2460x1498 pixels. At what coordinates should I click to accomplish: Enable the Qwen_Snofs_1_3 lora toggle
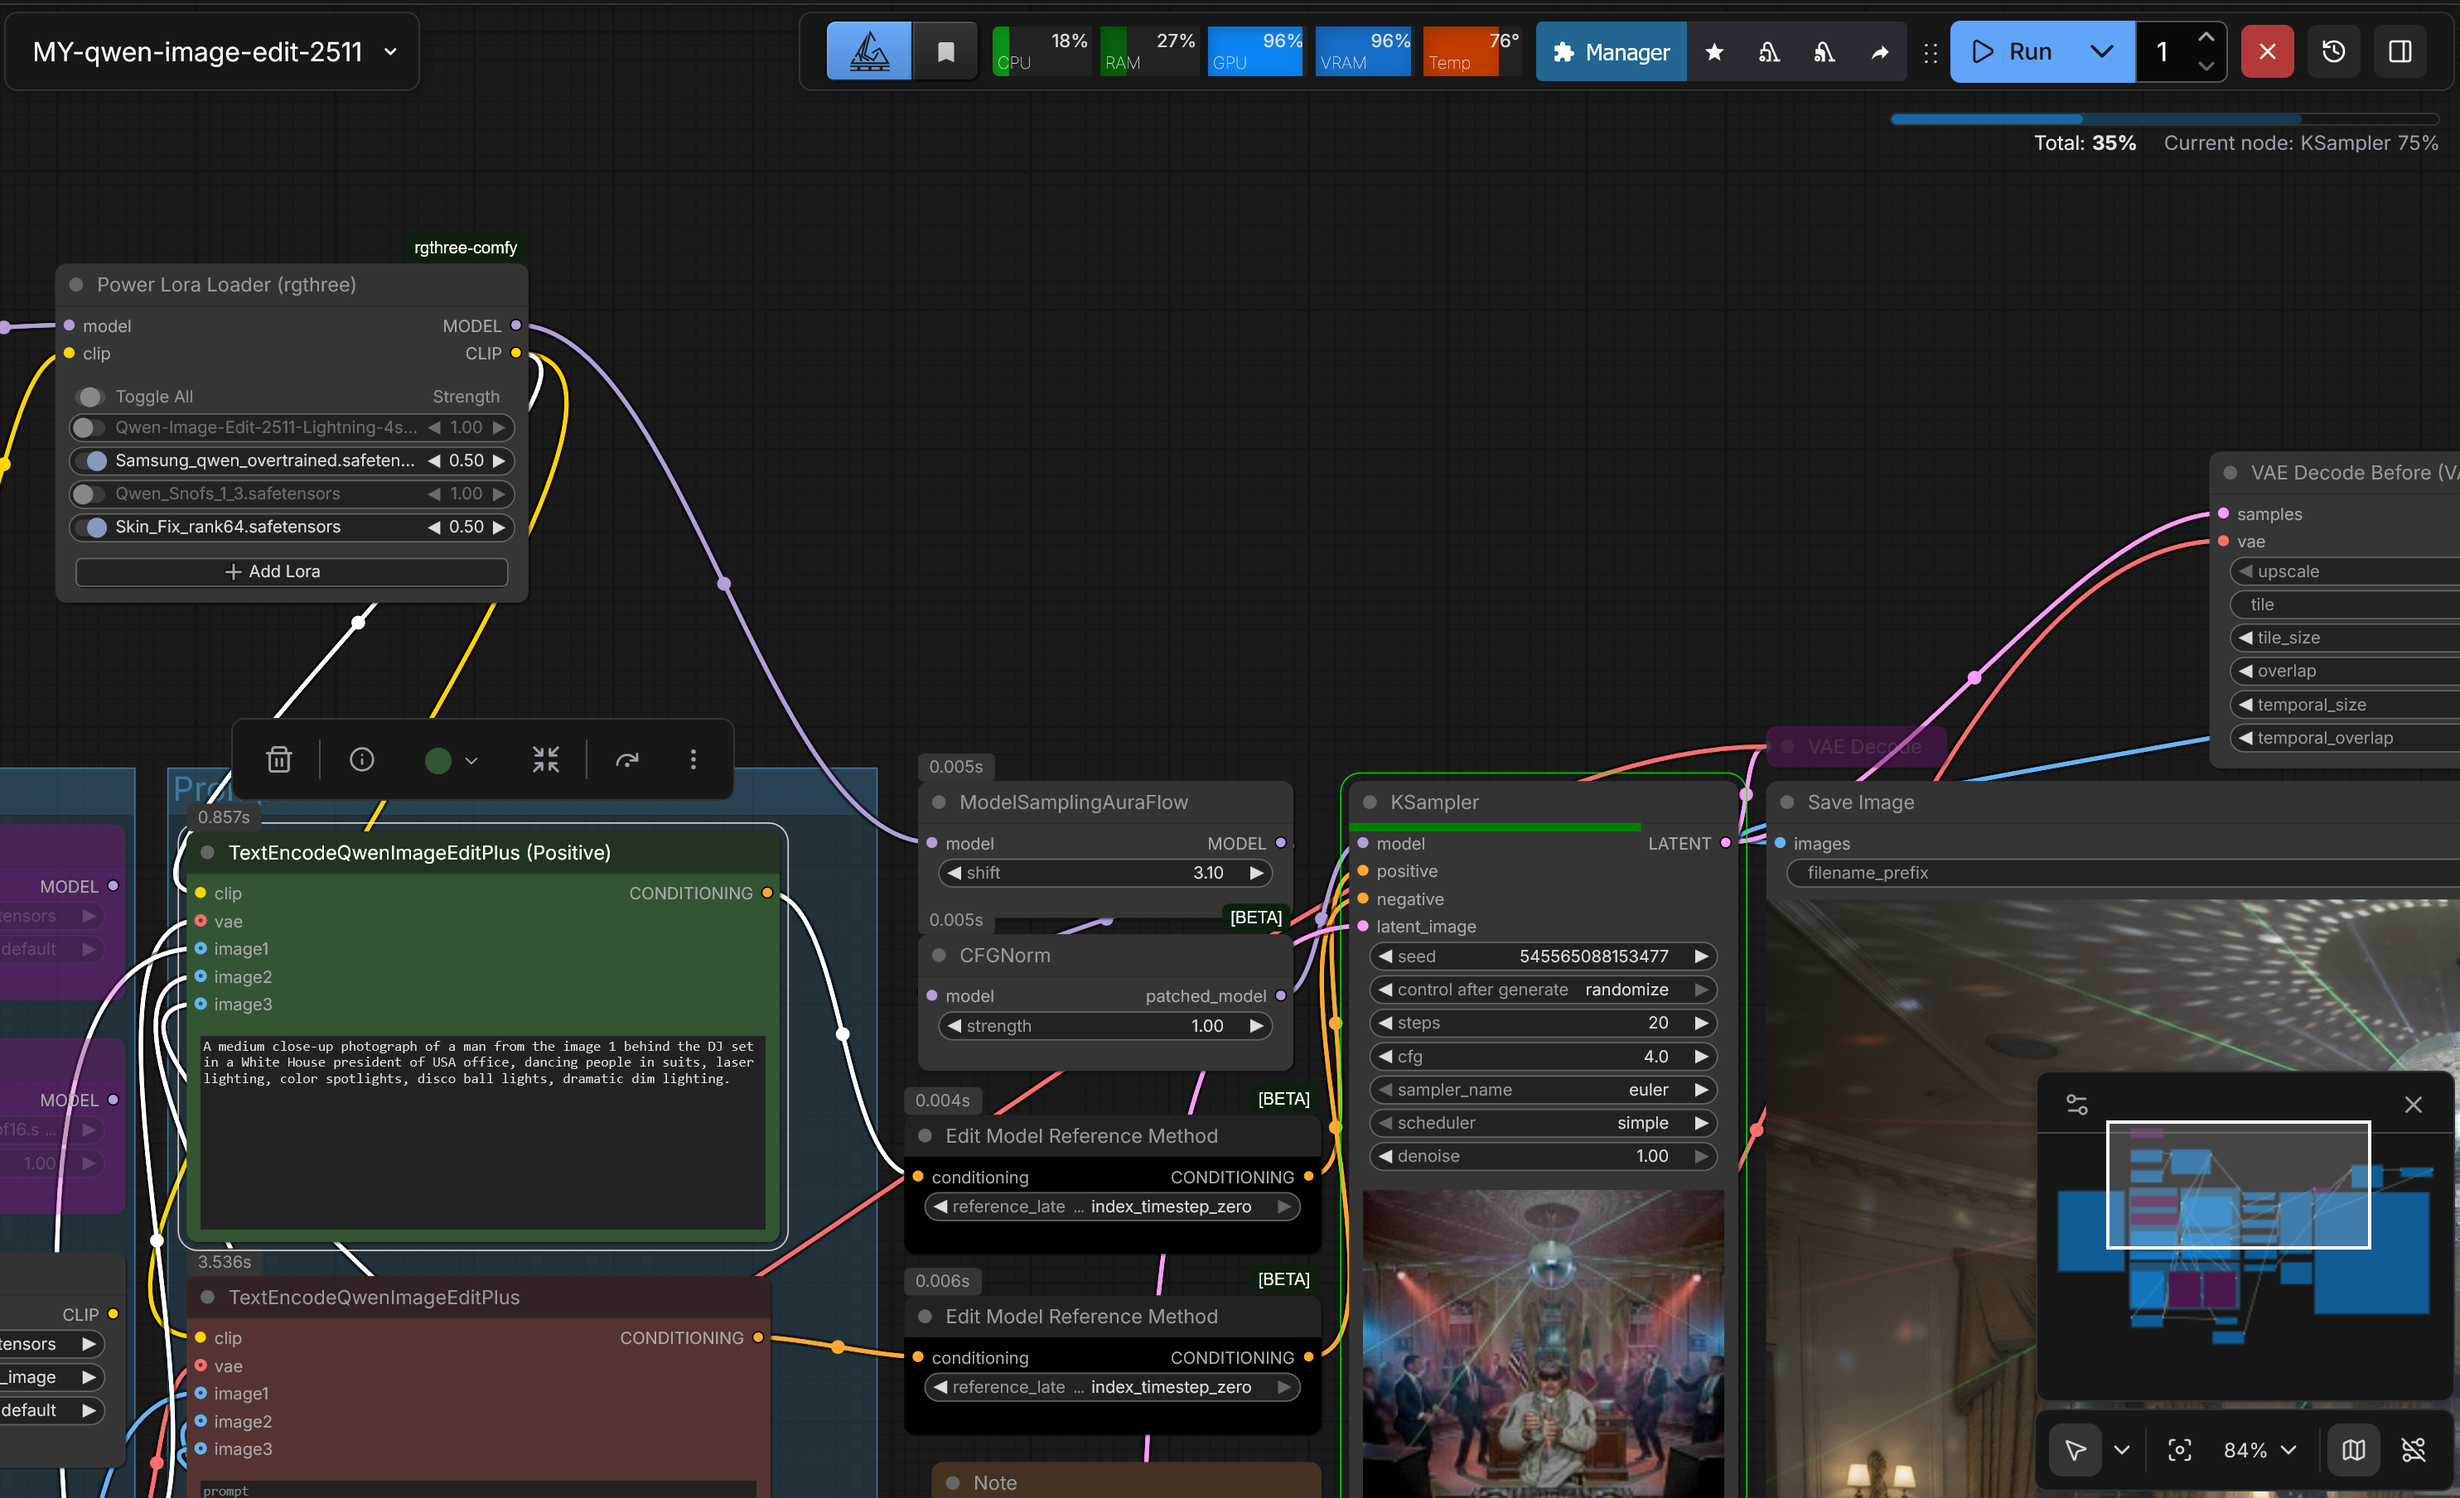[x=88, y=493]
